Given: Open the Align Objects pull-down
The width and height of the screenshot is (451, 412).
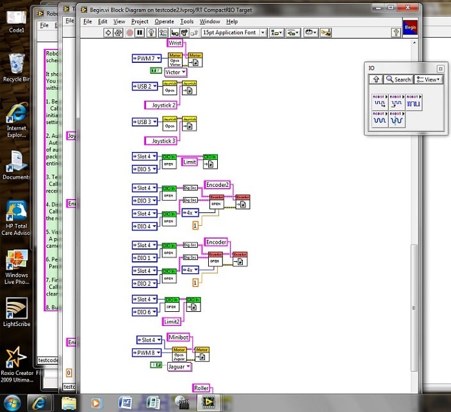Looking at the screenshot, I should click(x=277, y=33).
